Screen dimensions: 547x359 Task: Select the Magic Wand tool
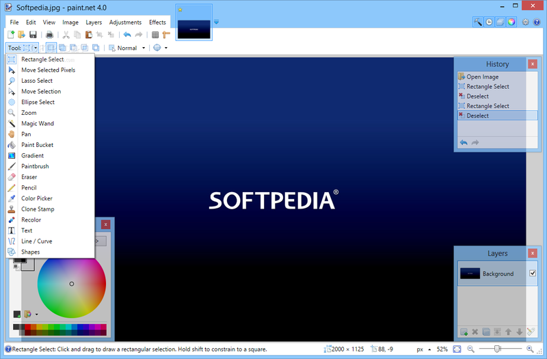37,124
